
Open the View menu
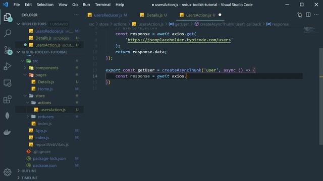point(63,5)
